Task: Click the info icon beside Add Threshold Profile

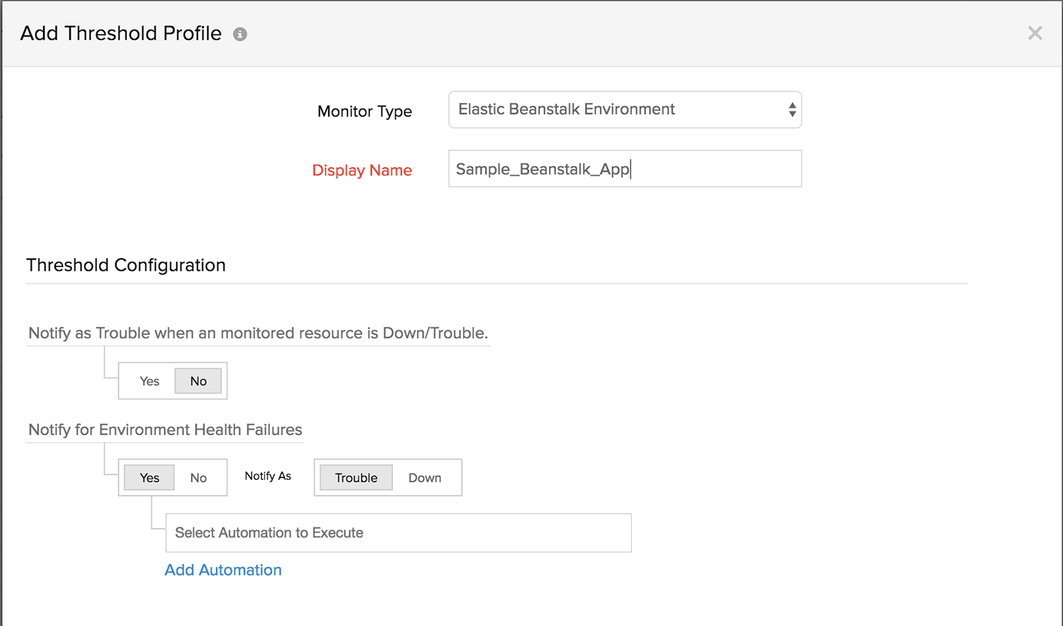Action: 240,35
